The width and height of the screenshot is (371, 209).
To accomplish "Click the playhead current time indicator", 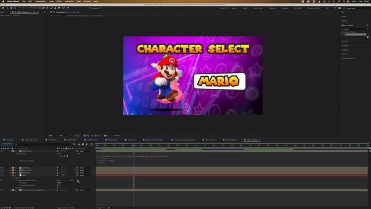I will pyautogui.click(x=134, y=145).
